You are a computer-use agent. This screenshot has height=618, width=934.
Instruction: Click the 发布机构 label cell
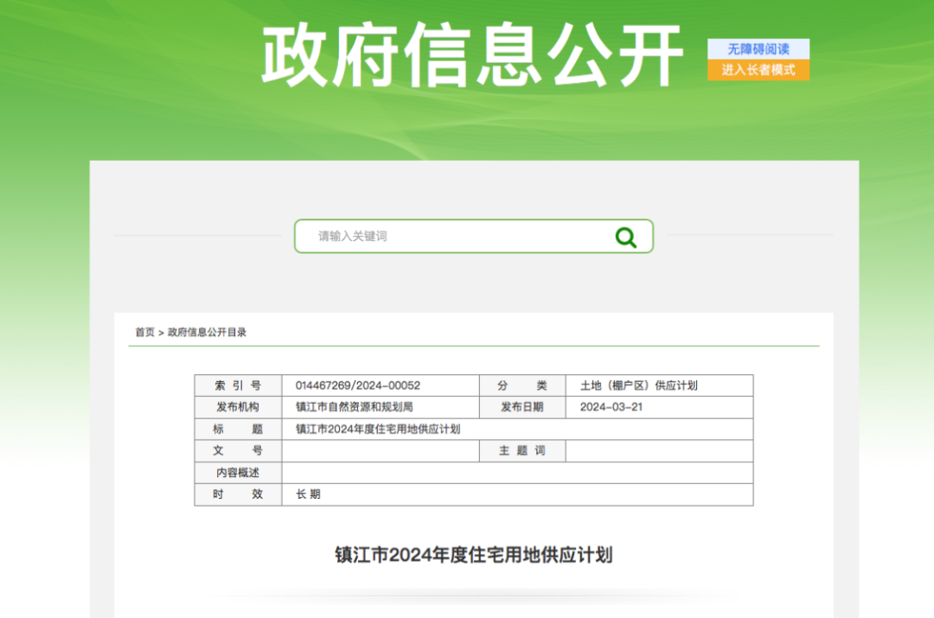[237, 406]
